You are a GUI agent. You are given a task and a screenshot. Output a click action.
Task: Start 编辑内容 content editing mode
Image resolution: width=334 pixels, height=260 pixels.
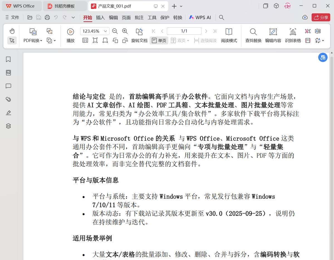[273, 35]
